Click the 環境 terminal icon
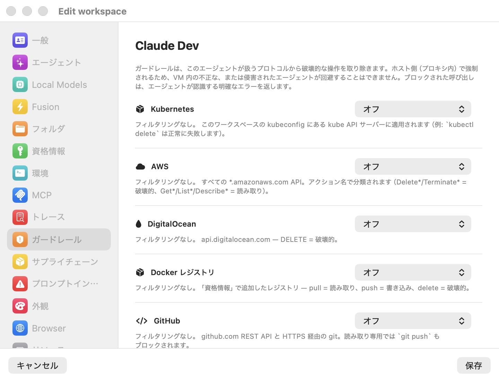 20,173
